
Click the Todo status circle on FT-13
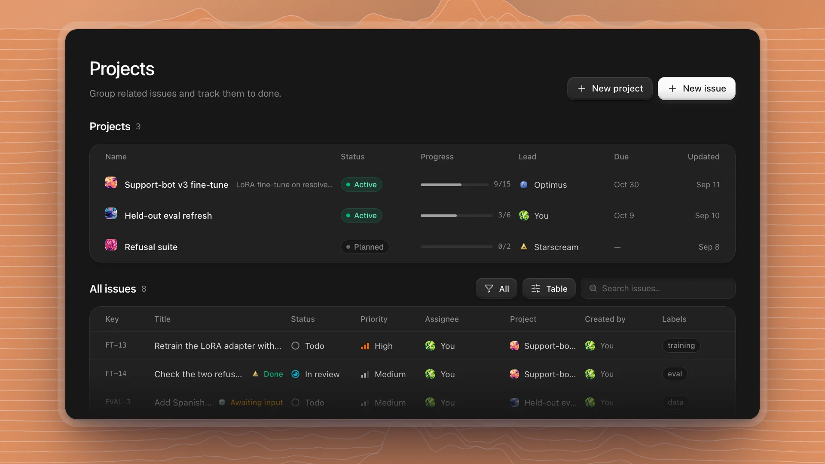point(295,346)
